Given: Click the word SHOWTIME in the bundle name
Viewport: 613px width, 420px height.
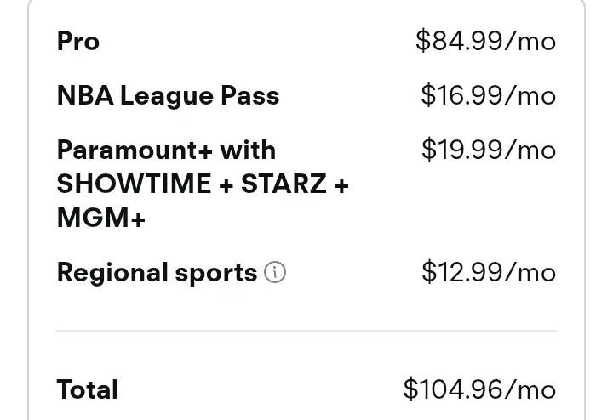Looking at the screenshot, I should [135, 184].
